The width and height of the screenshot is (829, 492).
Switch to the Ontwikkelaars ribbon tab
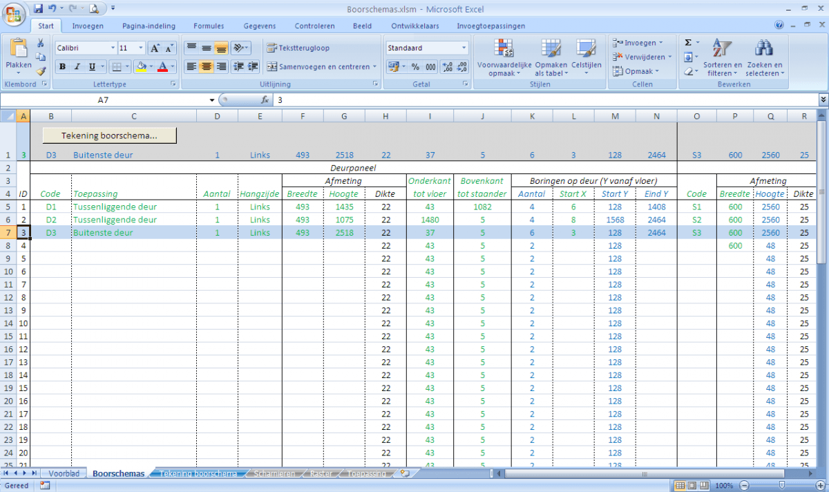tap(414, 26)
